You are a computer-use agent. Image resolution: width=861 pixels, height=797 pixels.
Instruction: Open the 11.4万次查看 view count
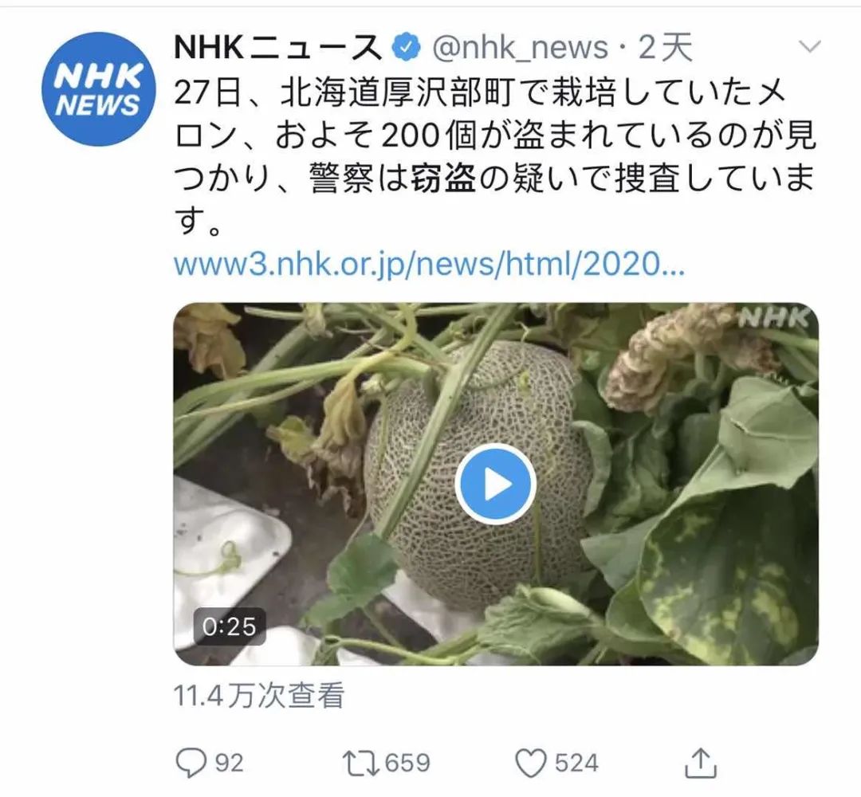tap(259, 696)
